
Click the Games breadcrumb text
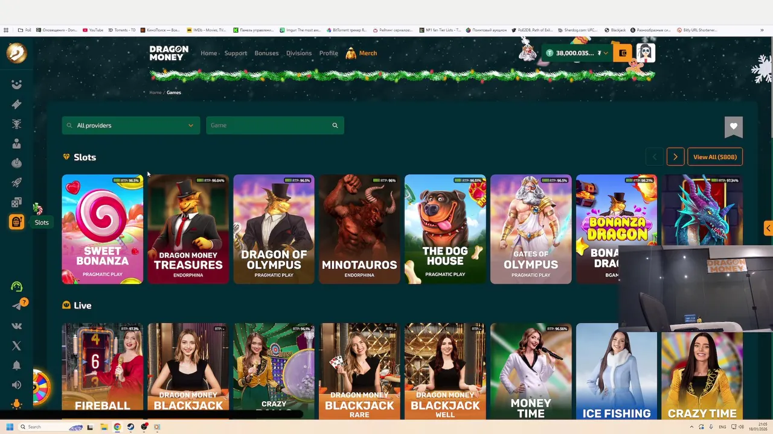pos(174,93)
